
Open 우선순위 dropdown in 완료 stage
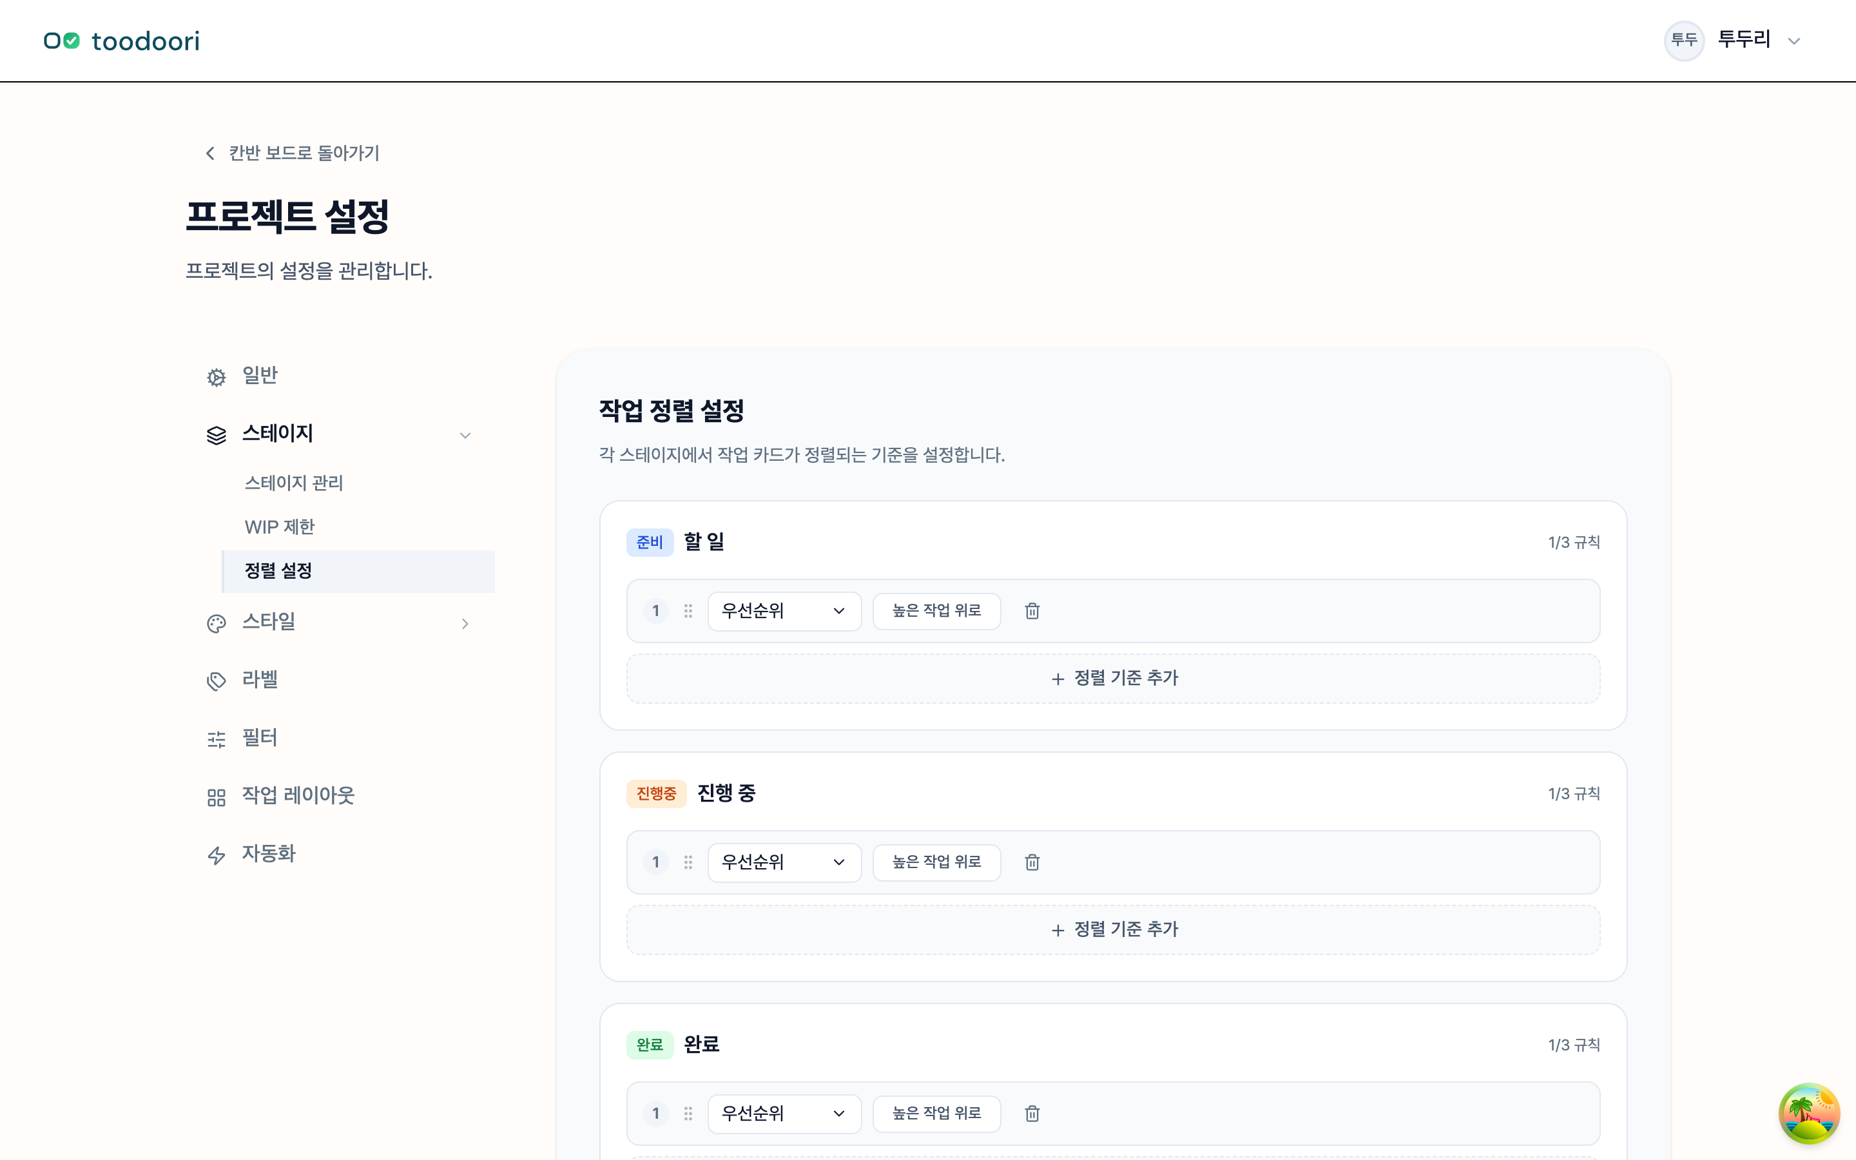coord(784,1114)
